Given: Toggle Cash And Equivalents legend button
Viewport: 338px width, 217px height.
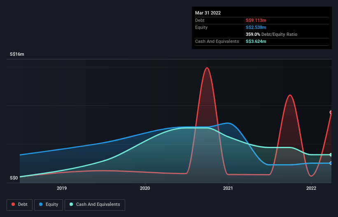Looking at the screenshot, I should pyautogui.click(x=95, y=205).
